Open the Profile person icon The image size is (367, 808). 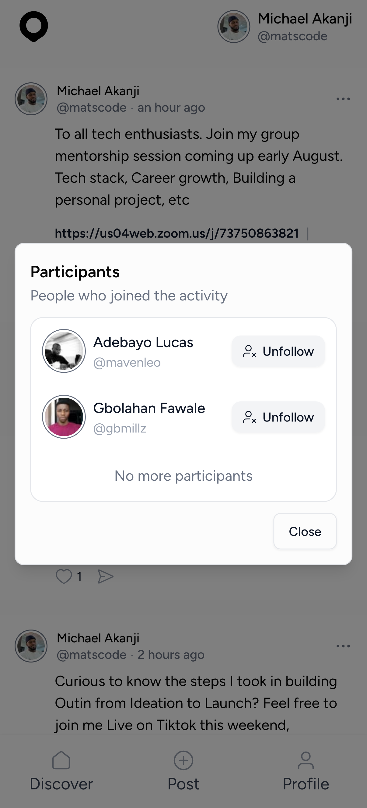pyautogui.click(x=306, y=760)
